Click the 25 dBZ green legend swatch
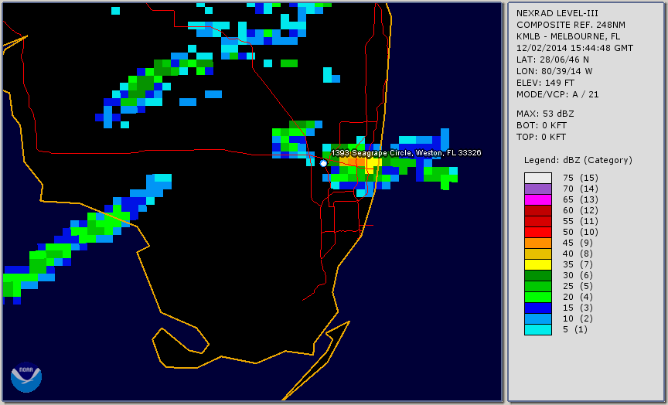The image size is (668, 405). tap(538, 286)
